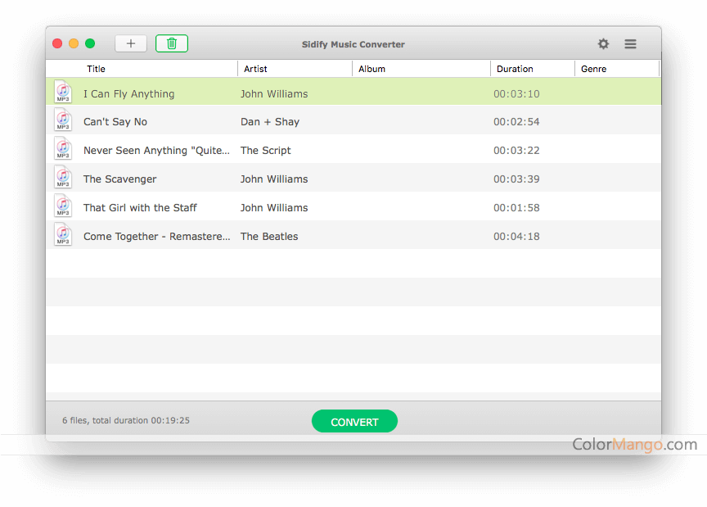707x507 pixels.
Task: Click MP3 icon next to Can't Say No
Action: click(63, 121)
